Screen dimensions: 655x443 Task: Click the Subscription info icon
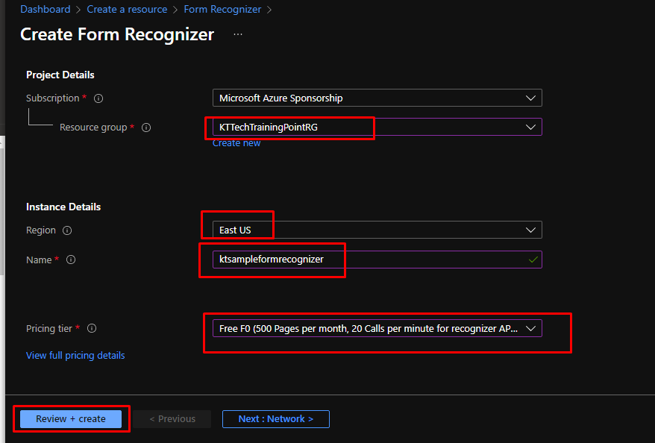[98, 98]
